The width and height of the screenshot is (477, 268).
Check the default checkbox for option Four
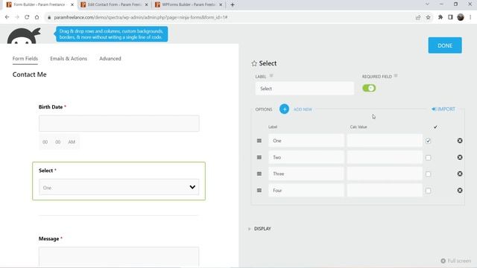coord(429,191)
